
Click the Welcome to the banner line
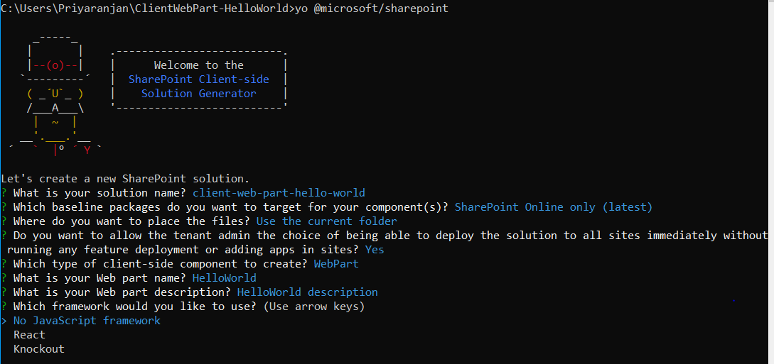(x=199, y=65)
